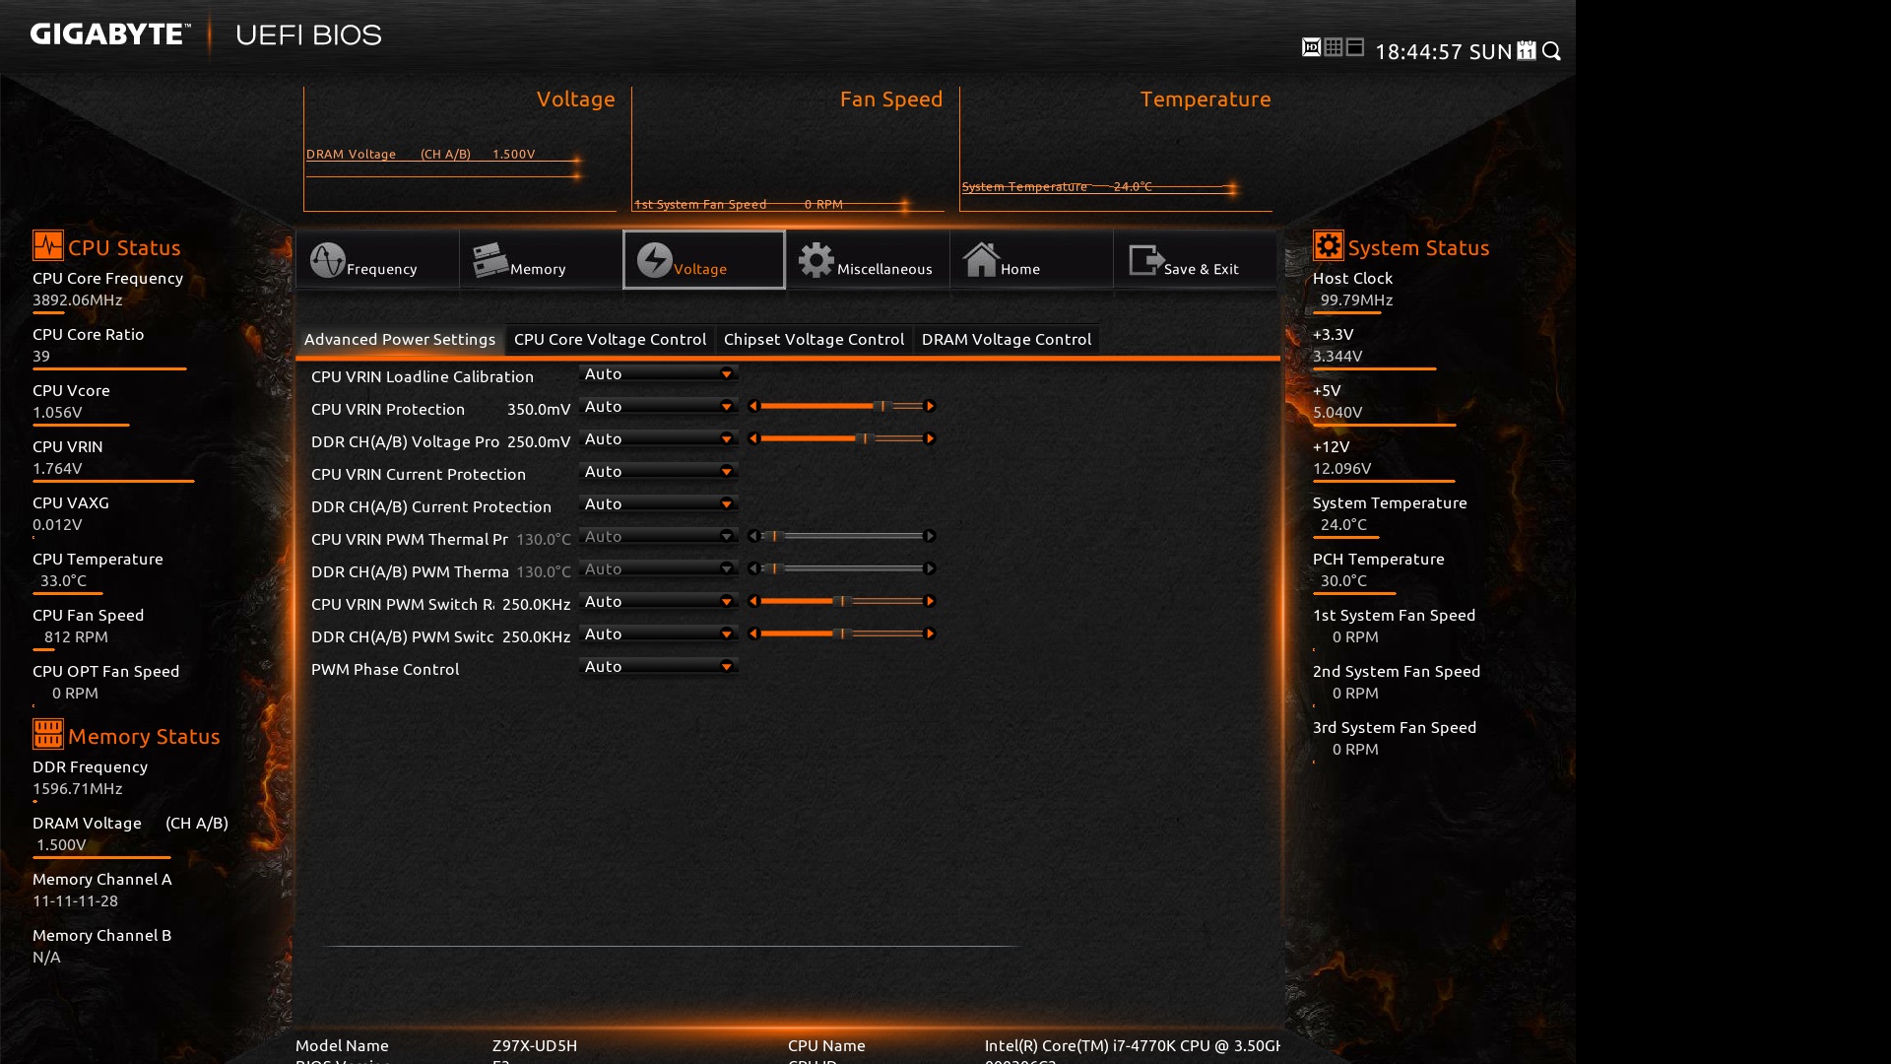Screen dimensions: 1891x1064
Task: Switch to CPU Core Voltage Control tab
Action: tap(610, 339)
